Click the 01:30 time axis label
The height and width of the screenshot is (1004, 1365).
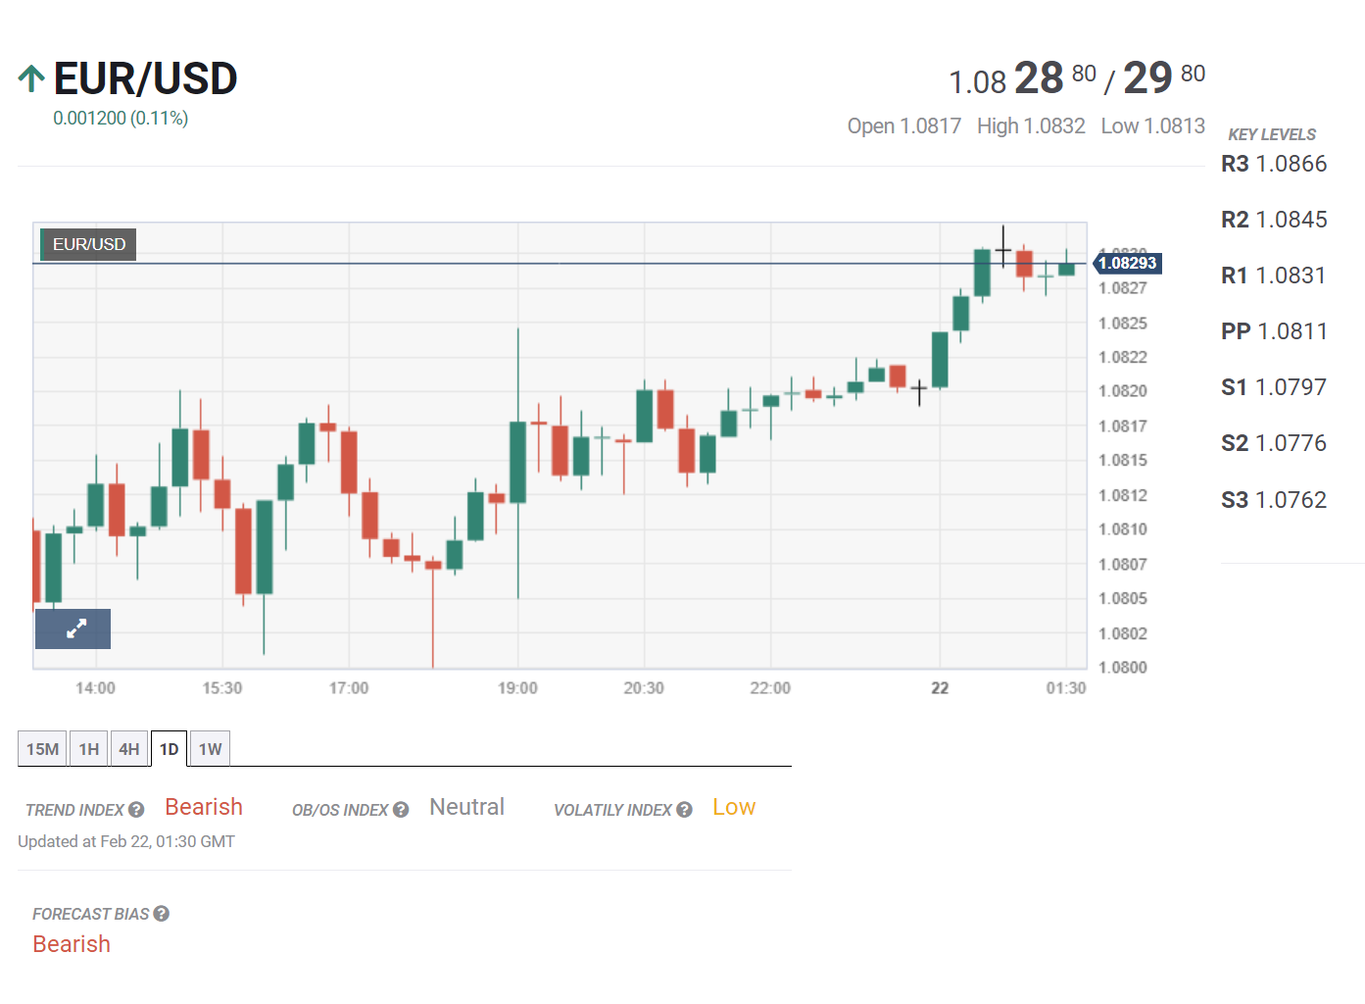[1066, 688]
